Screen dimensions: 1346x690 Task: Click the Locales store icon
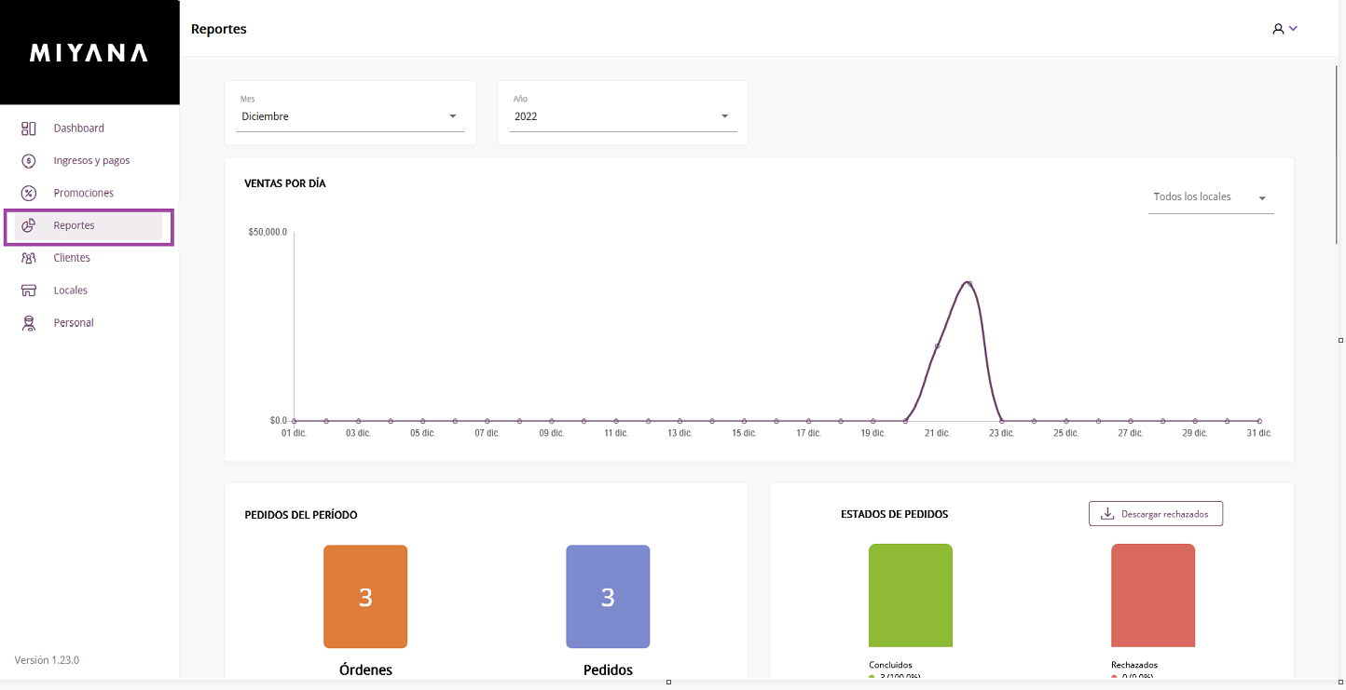pos(29,291)
